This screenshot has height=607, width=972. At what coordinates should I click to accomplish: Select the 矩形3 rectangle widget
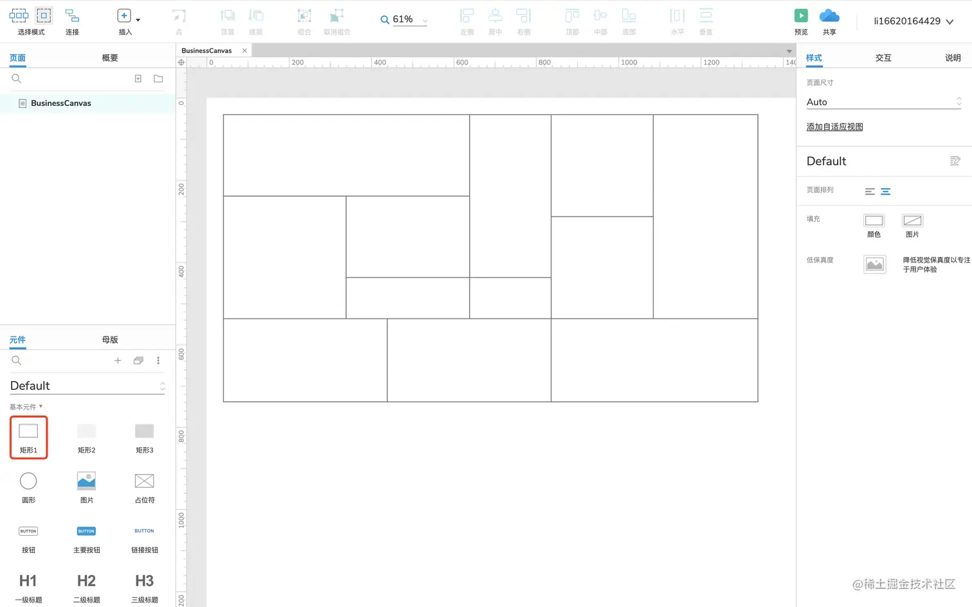coord(145,437)
